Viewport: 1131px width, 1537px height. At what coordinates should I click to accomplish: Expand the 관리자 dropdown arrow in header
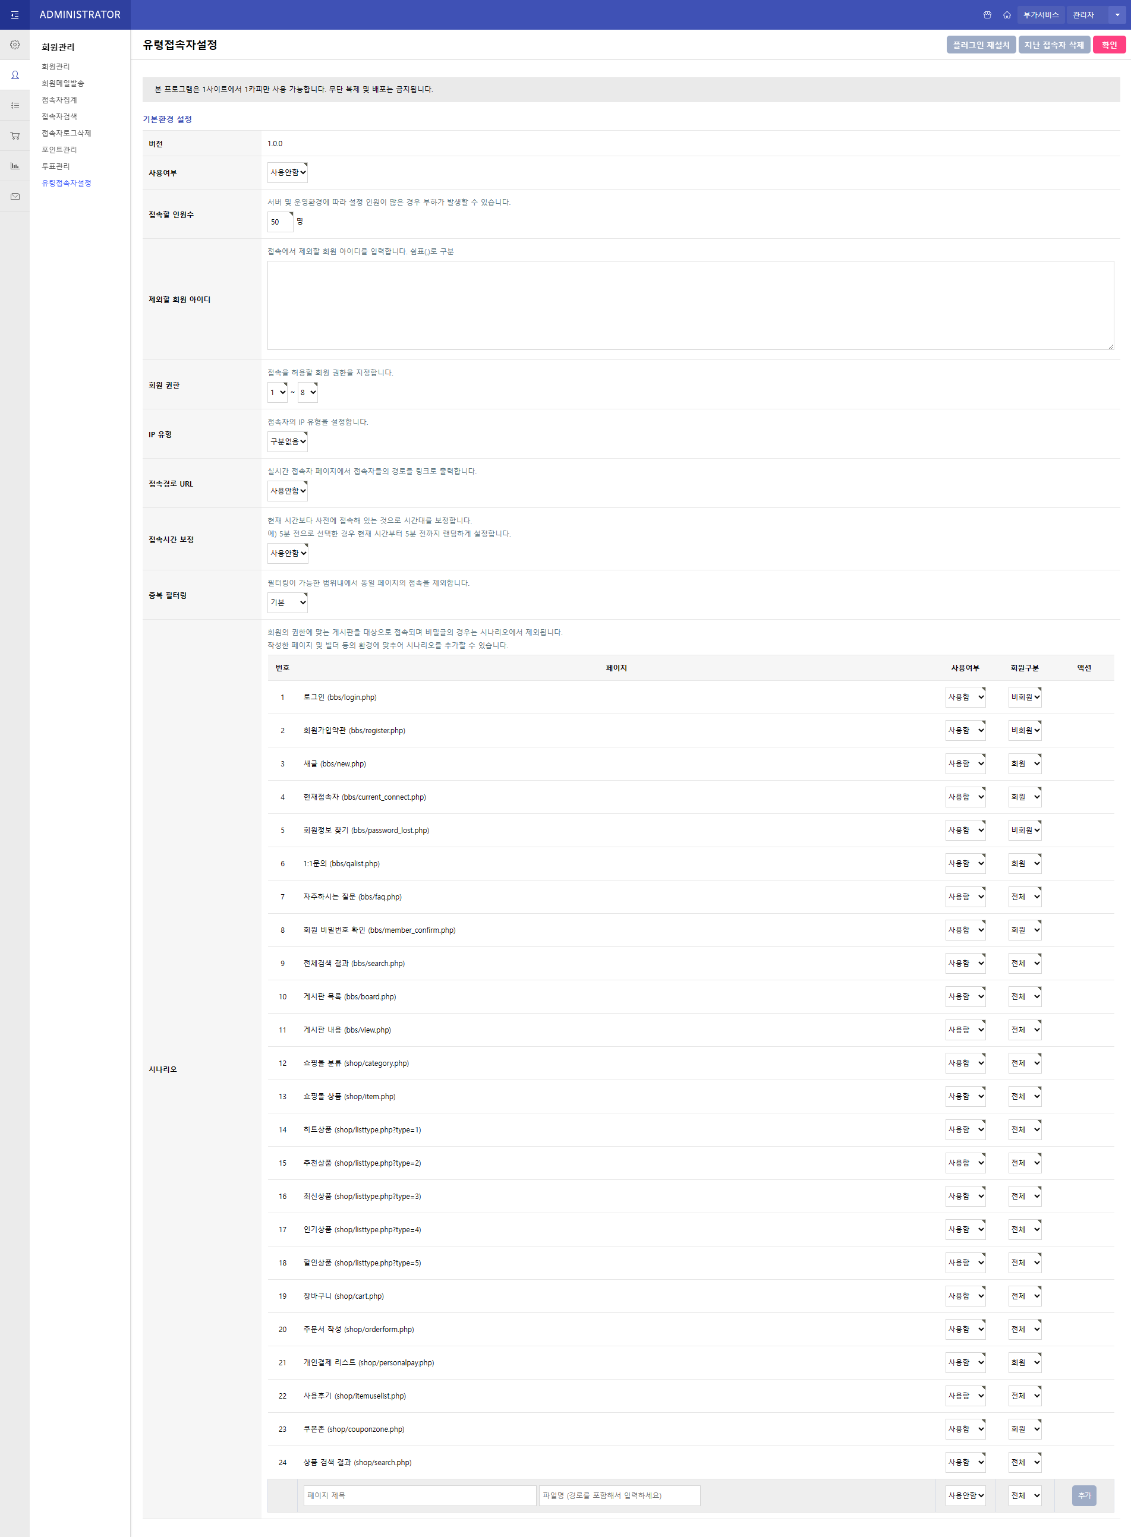[1117, 15]
